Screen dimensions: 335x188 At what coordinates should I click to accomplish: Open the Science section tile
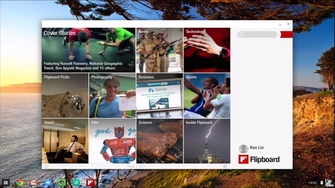click(x=160, y=141)
